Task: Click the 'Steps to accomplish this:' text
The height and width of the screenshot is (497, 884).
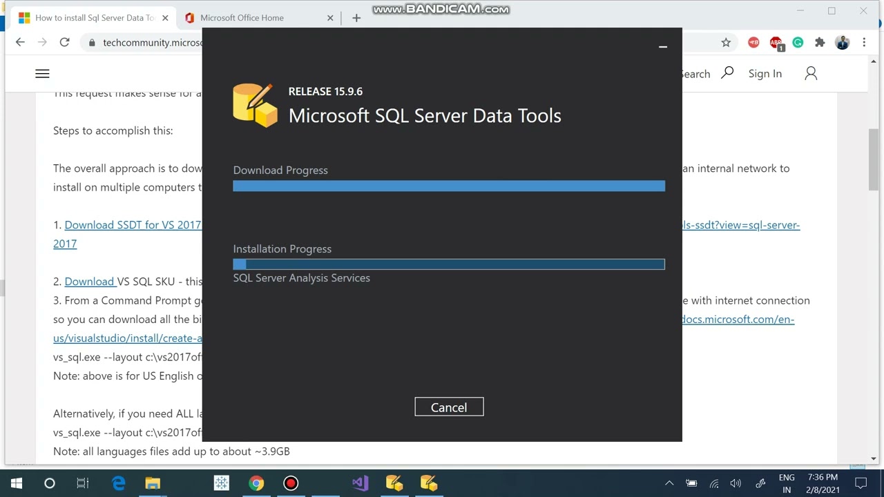Action: (113, 130)
